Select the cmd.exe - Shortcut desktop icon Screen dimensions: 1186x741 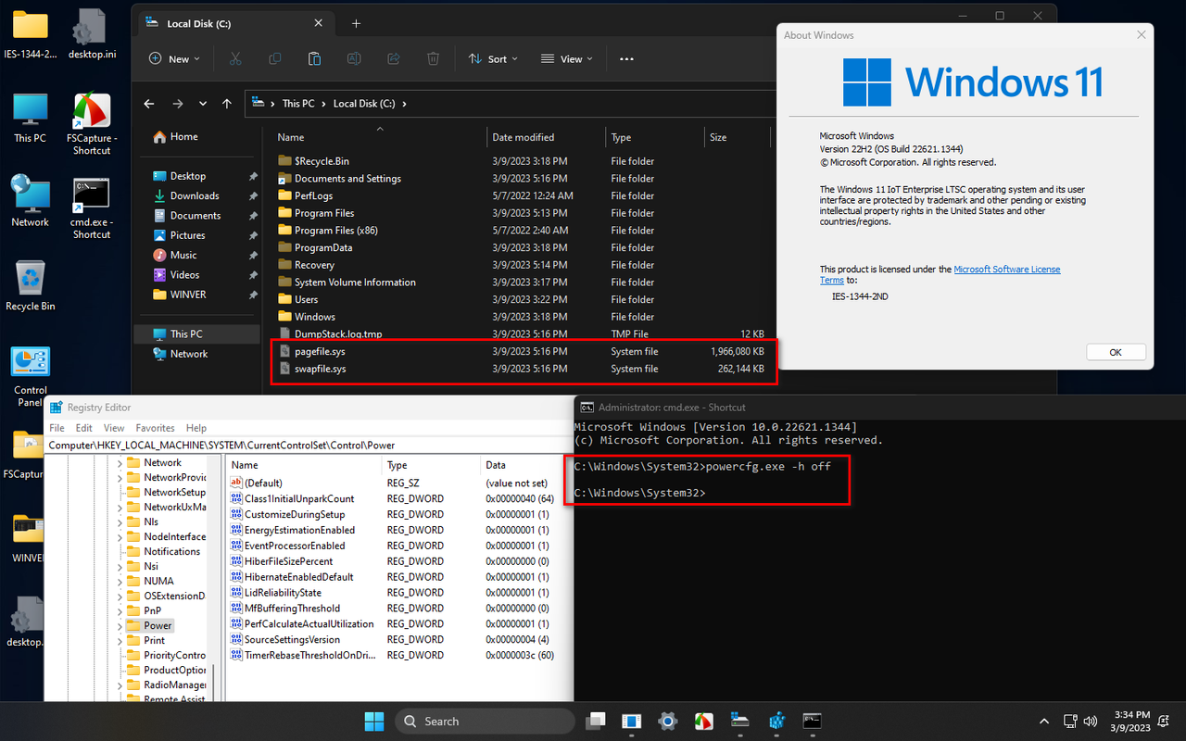tap(92, 208)
